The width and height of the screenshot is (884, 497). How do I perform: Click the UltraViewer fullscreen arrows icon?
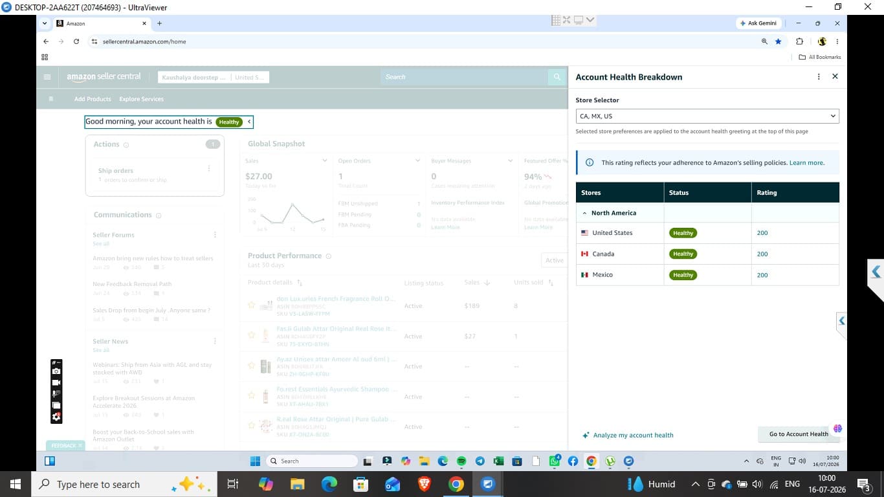pyautogui.click(x=567, y=20)
